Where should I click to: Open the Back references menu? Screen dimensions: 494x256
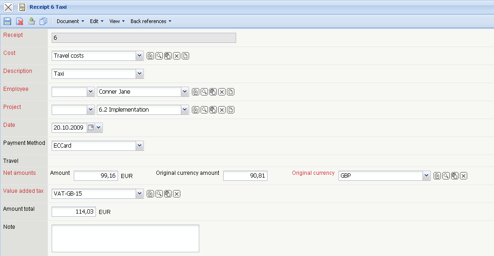click(x=151, y=21)
